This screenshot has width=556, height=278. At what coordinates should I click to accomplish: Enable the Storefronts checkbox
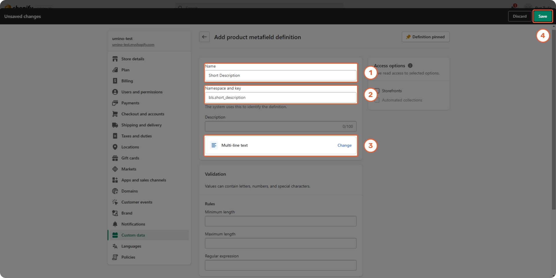(x=377, y=91)
